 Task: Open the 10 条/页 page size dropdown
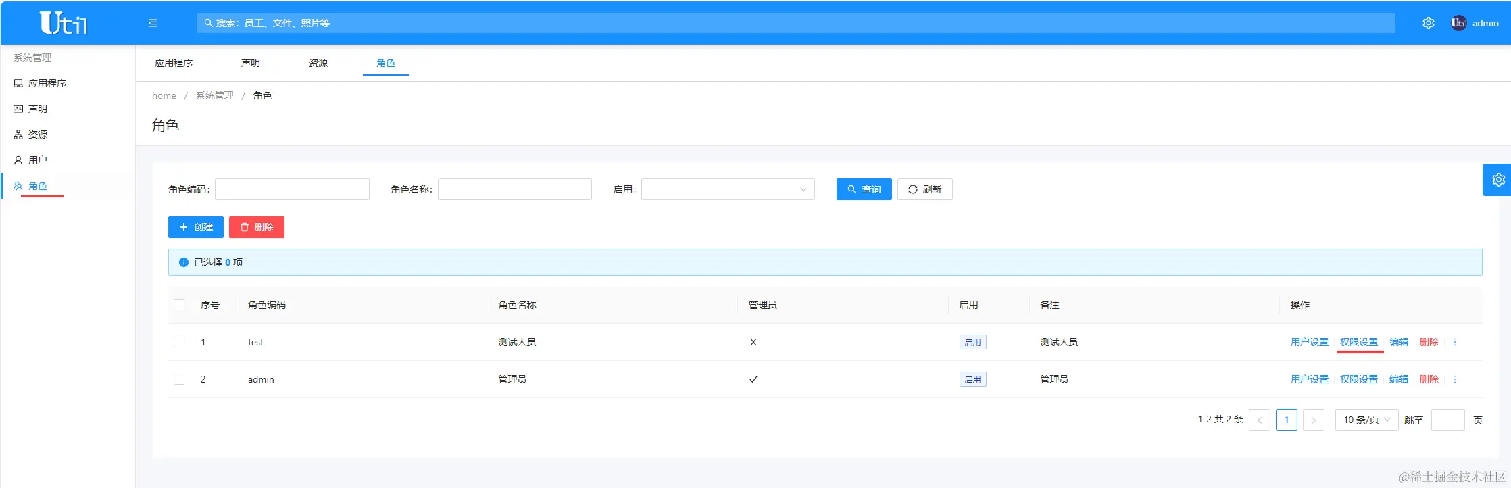tap(1366, 420)
